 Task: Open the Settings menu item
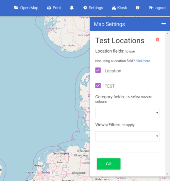coord(93,8)
